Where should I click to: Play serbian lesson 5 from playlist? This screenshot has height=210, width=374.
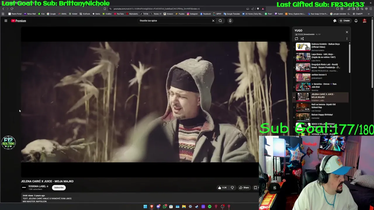pos(321,77)
